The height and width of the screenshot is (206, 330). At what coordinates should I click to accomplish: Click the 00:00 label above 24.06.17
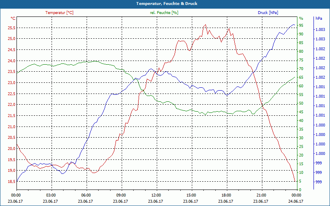(x=296, y=195)
